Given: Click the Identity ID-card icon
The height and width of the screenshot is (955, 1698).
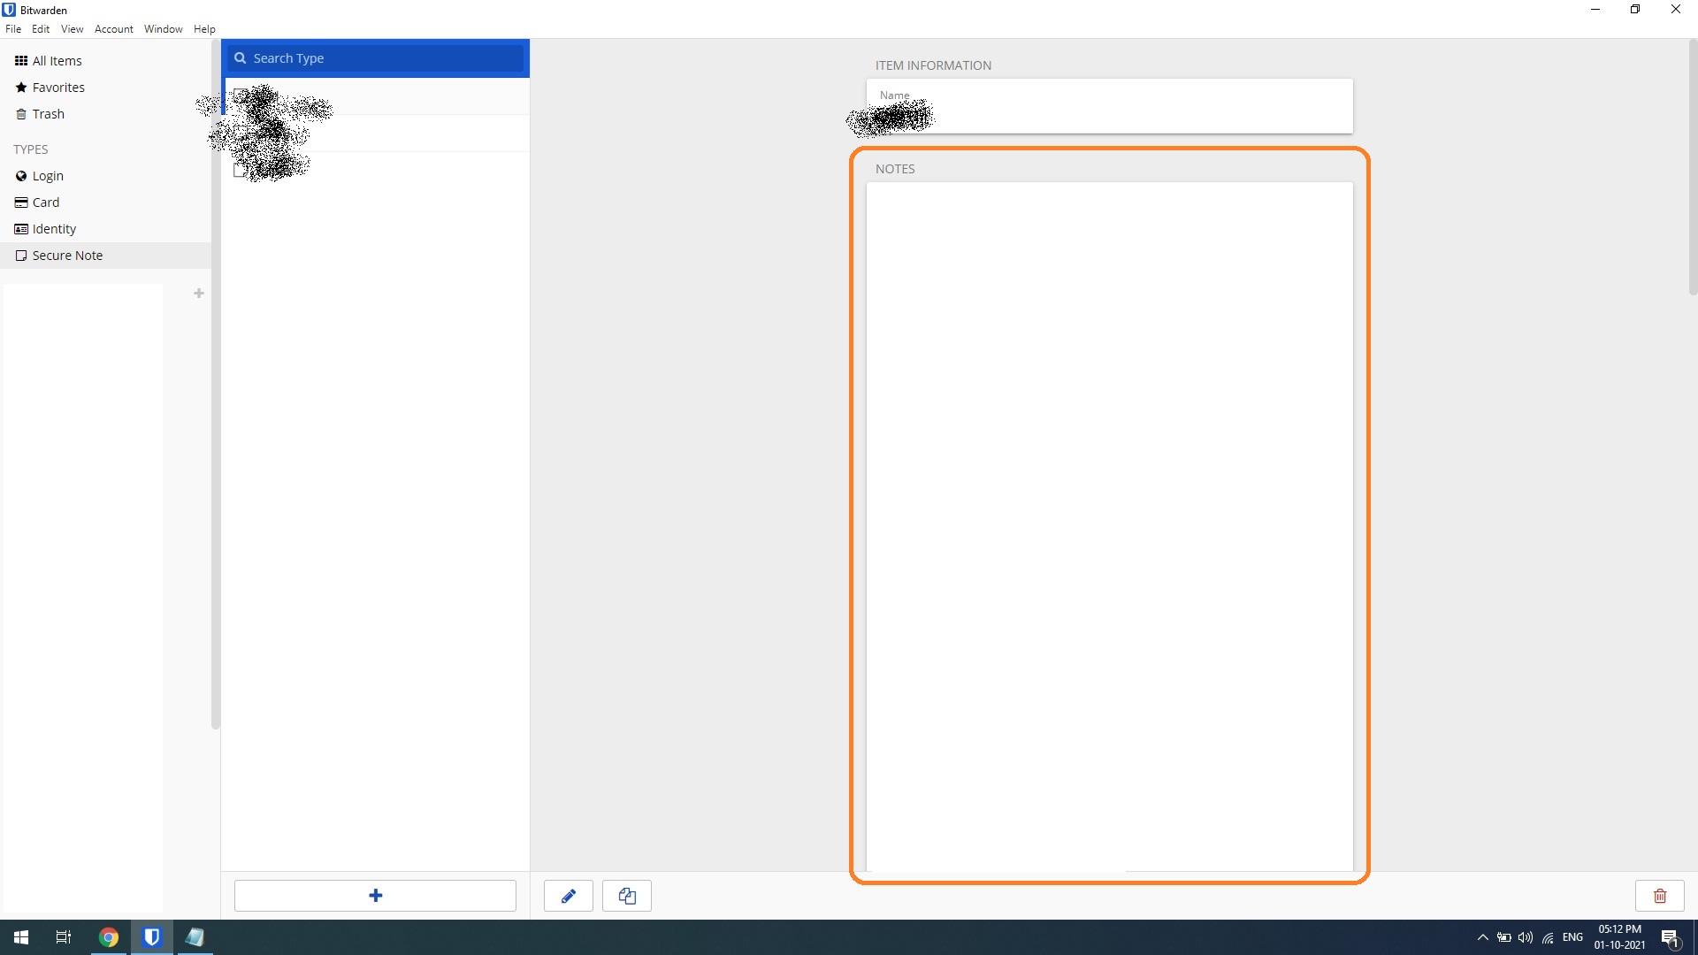Looking at the screenshot, I should coord(21,229).
